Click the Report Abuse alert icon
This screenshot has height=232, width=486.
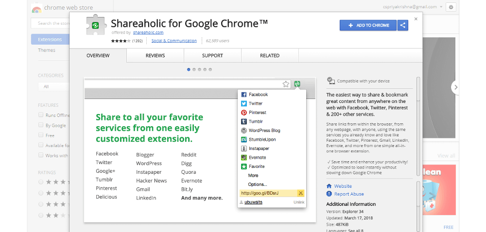point(329,194)
